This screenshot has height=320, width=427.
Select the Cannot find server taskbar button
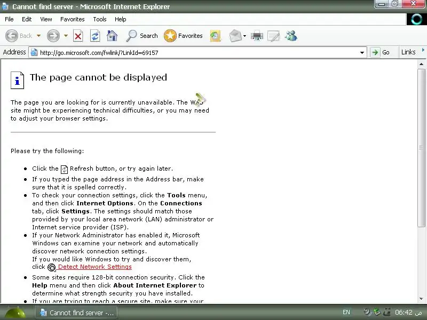point(76,313)
